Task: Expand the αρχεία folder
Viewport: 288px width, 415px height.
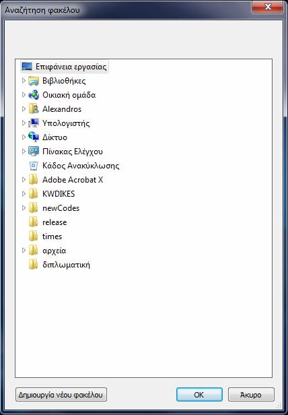Action: [x=24, y=251]
